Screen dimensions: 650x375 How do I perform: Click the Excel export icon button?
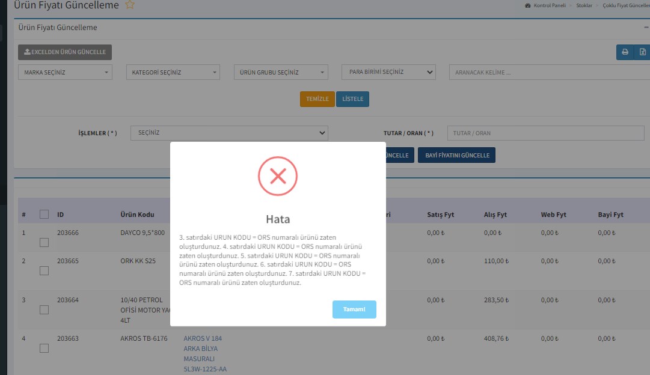coord(642,52)
